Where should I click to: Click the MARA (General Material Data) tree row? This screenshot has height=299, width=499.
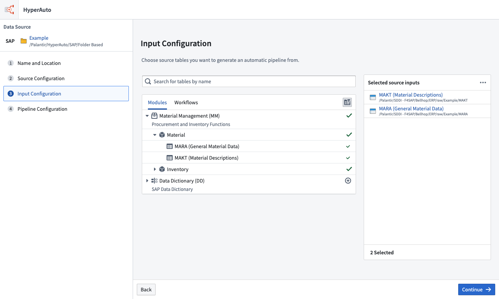(x=249, y=146)
